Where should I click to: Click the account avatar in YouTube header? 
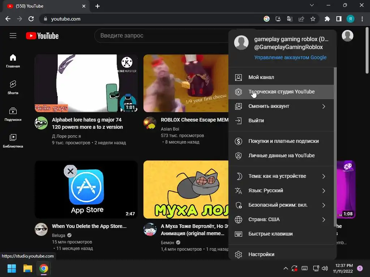(x=348, y=36)
